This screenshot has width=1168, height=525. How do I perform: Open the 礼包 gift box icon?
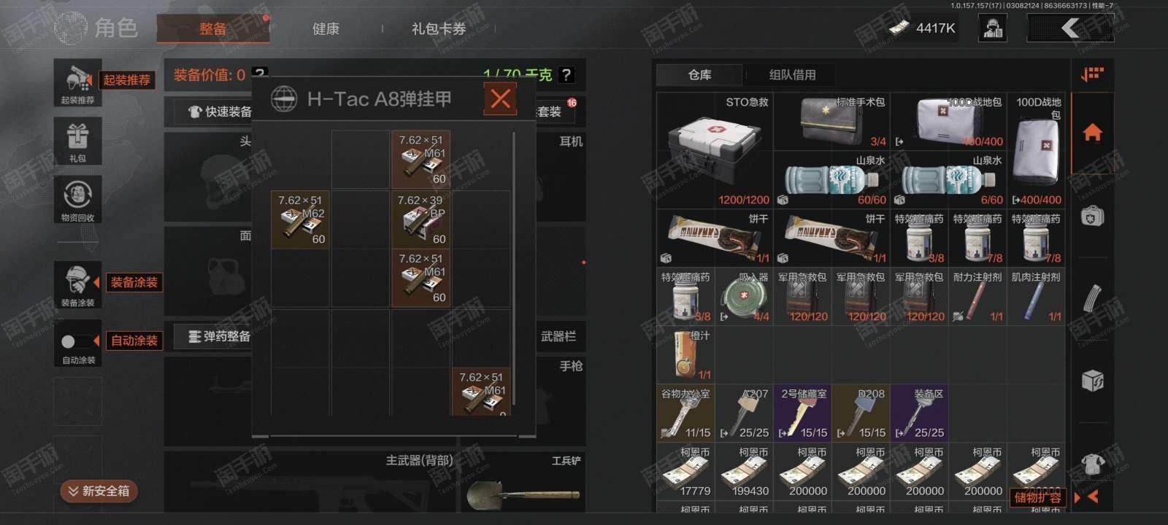(x=77, y=141)
